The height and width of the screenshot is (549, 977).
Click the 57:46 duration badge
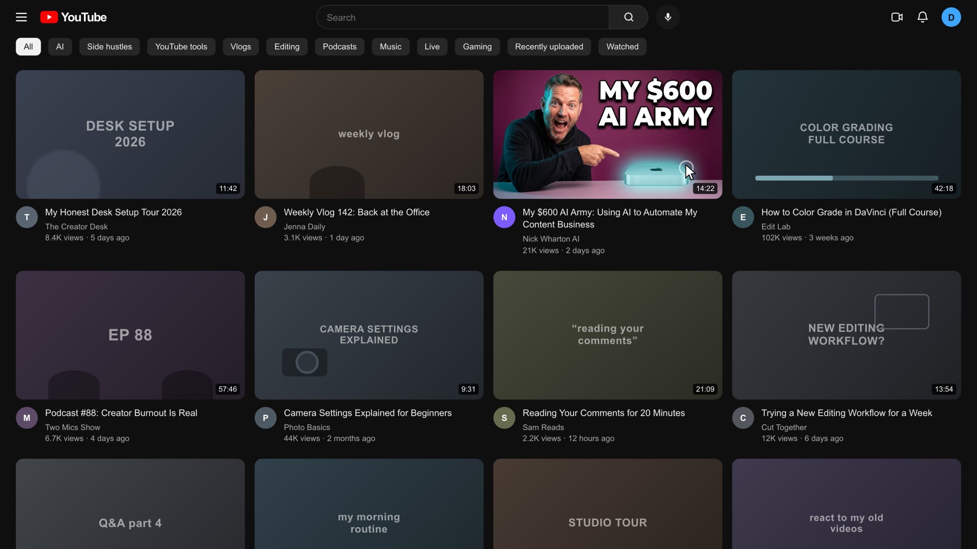tap(227, 389)
